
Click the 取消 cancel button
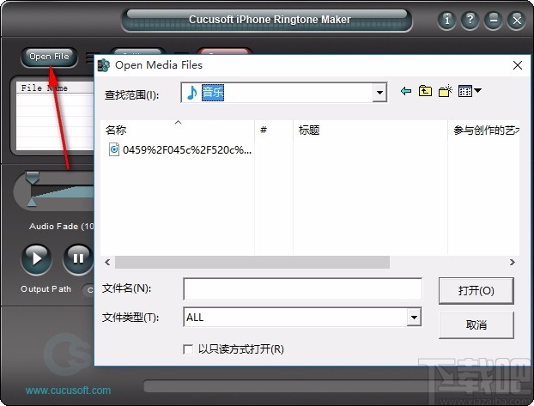coord(476,325)
